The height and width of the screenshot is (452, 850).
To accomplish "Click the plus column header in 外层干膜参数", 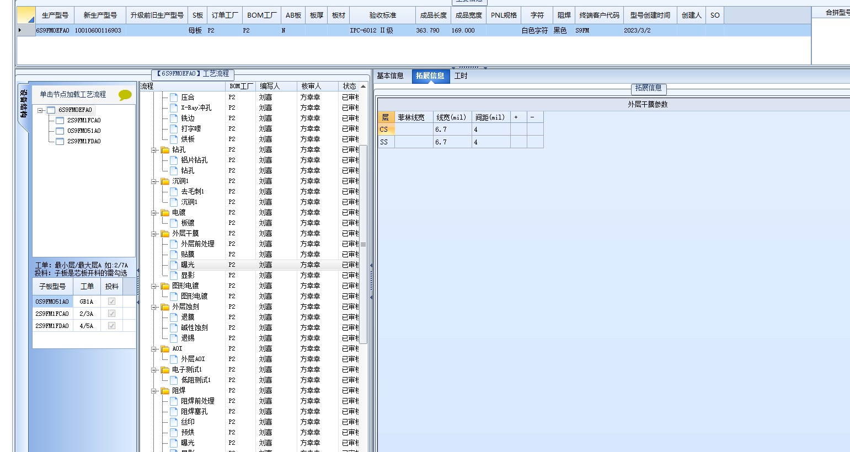I will pos(518,117).
